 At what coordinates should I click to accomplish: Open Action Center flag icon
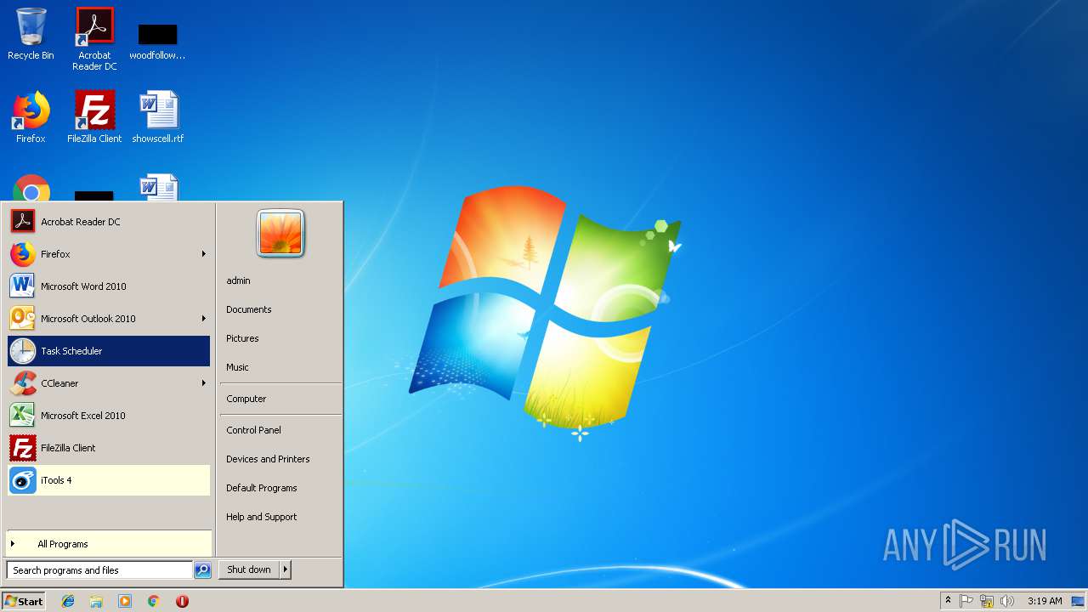(966, 601)
